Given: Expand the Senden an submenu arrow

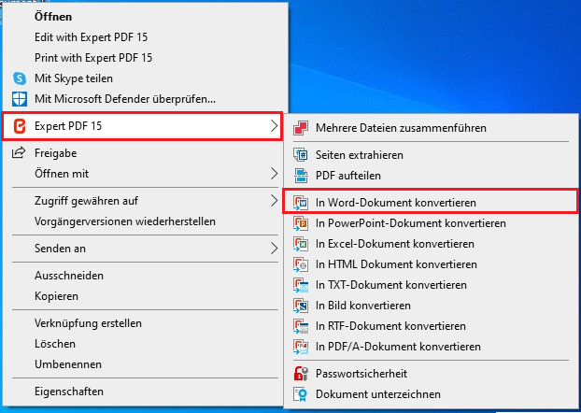Looking at the screenshot, I should pyautogui.click(x=275, y=249).
